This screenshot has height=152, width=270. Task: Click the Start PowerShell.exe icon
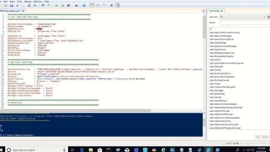coord(84,5)
